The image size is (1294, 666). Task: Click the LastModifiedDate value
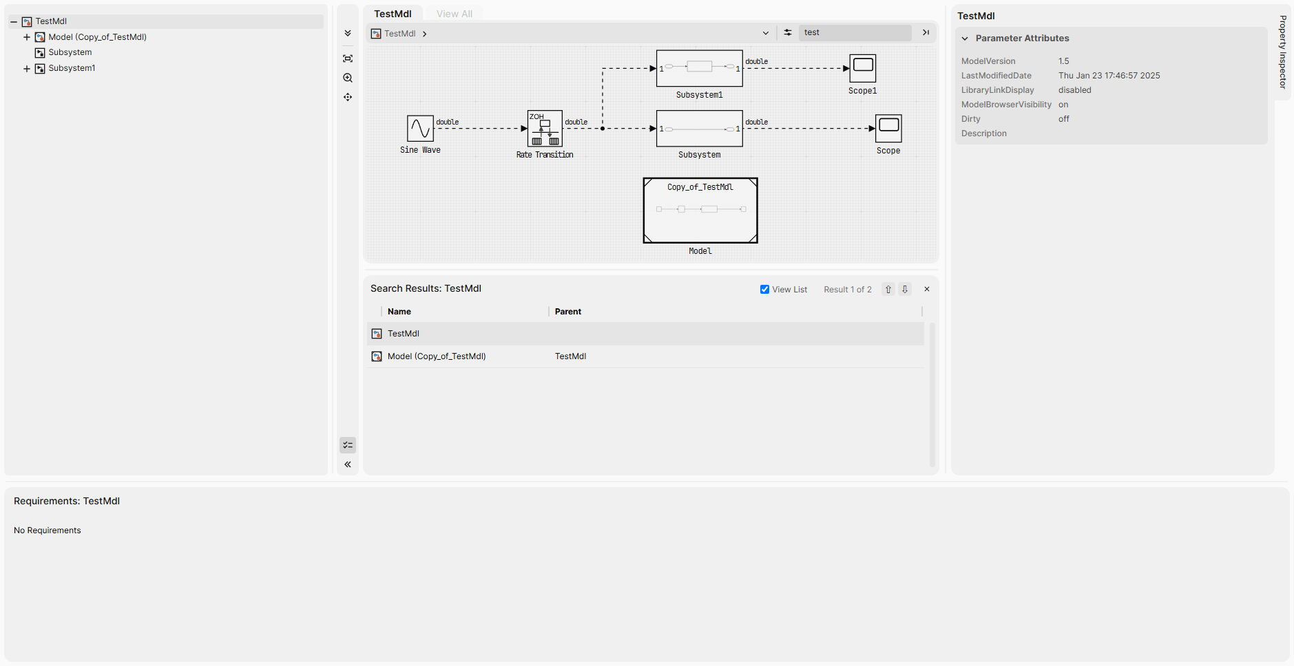click(1109, 76)
